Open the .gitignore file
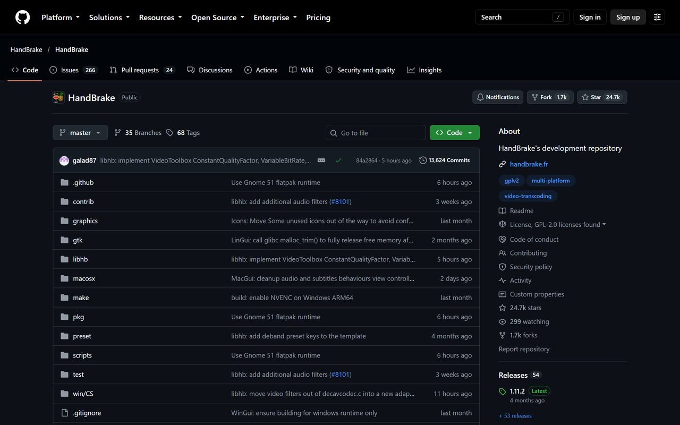Image resolution: width=680 pixels, height=425 pixels. click(x=87, y=413)
